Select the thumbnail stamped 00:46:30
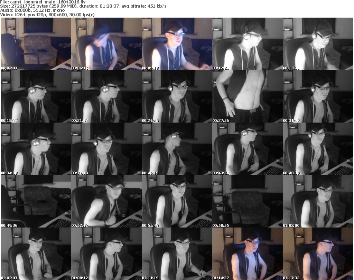The width and height of the screenshot is (354, 280). point(318,149)
